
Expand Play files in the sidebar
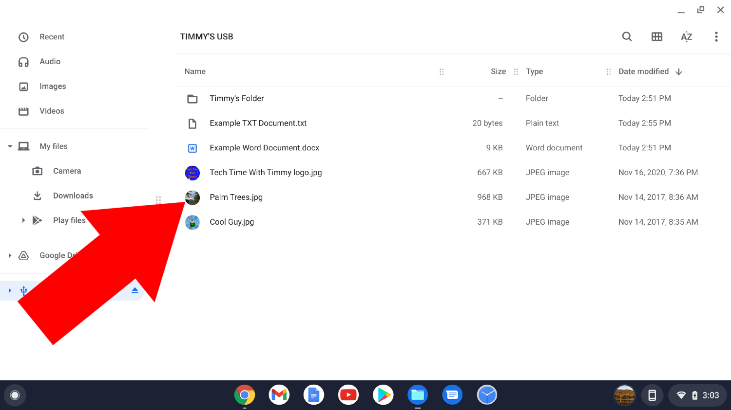click(23, 220)
